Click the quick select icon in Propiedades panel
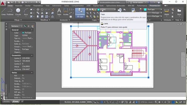Screen dimensions: 187x105 click(x=32, y=26)
